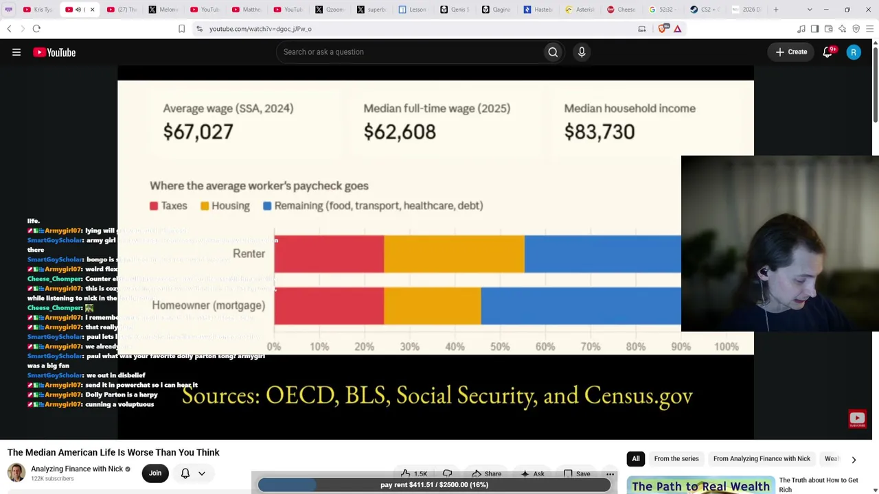
Task: Click the $62,608 median wage value
Action: [400, 132]
